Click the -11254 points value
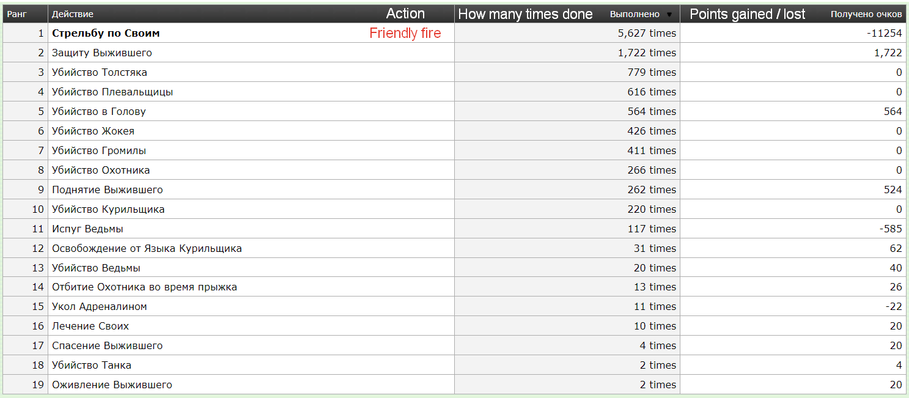Viewport: 909px width, 398px height. coord(884,33)
